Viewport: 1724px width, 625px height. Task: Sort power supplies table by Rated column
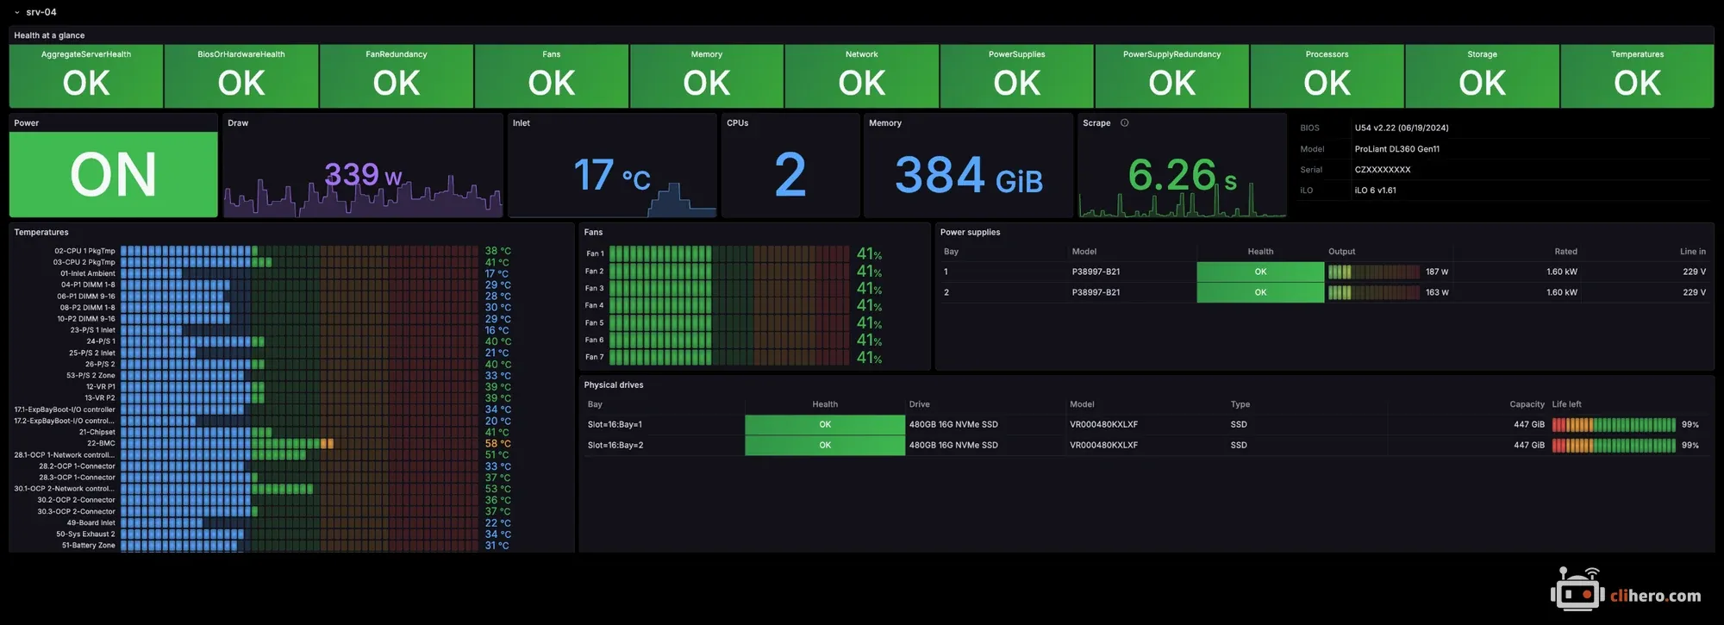click(1565, 252)
